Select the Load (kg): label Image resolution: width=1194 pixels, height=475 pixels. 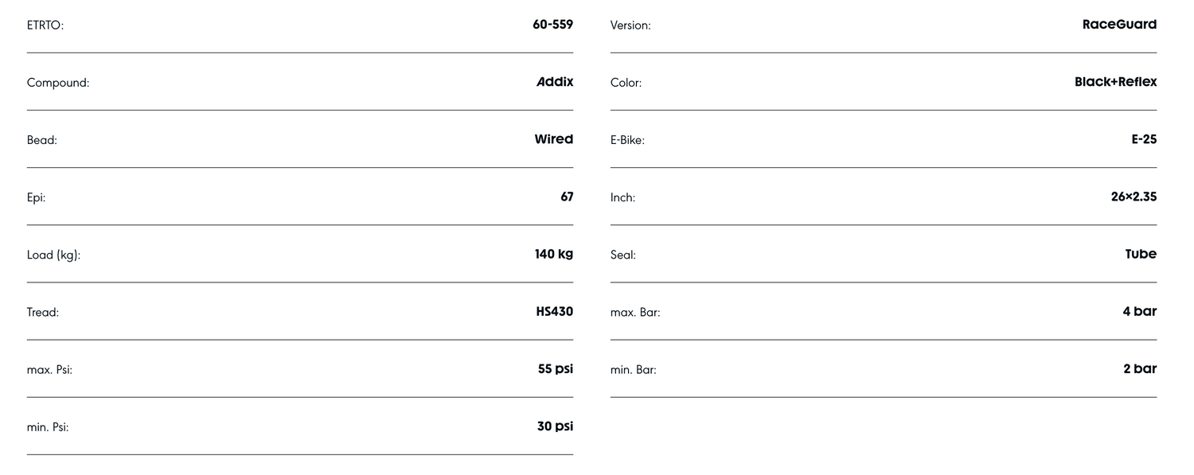(x=53, y=255)
